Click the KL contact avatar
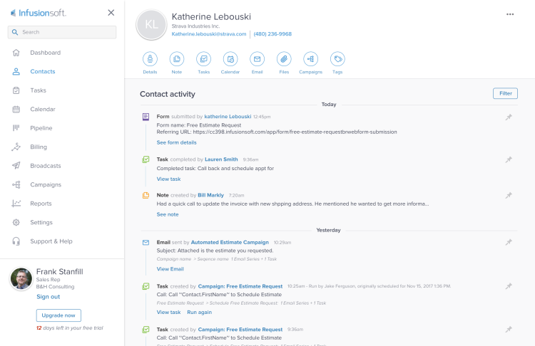Image resolution: width=535 pixels, height=346 pixels. (x=151, y=24)
